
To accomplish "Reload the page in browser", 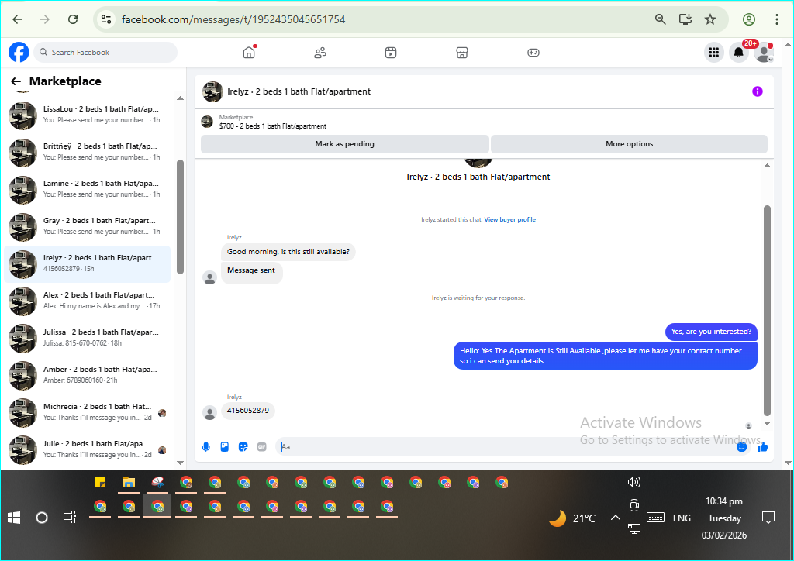I will [x=73, y=19].
